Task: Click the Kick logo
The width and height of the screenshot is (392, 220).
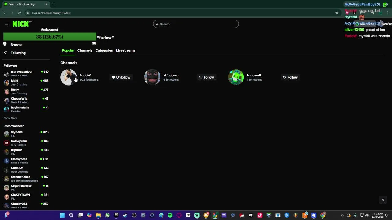Action: coord(22,24)
